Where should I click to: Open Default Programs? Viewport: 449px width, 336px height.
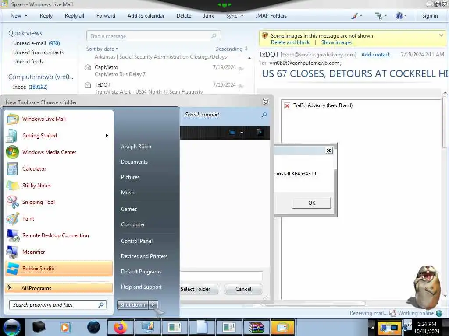click(x=141, y=272)
